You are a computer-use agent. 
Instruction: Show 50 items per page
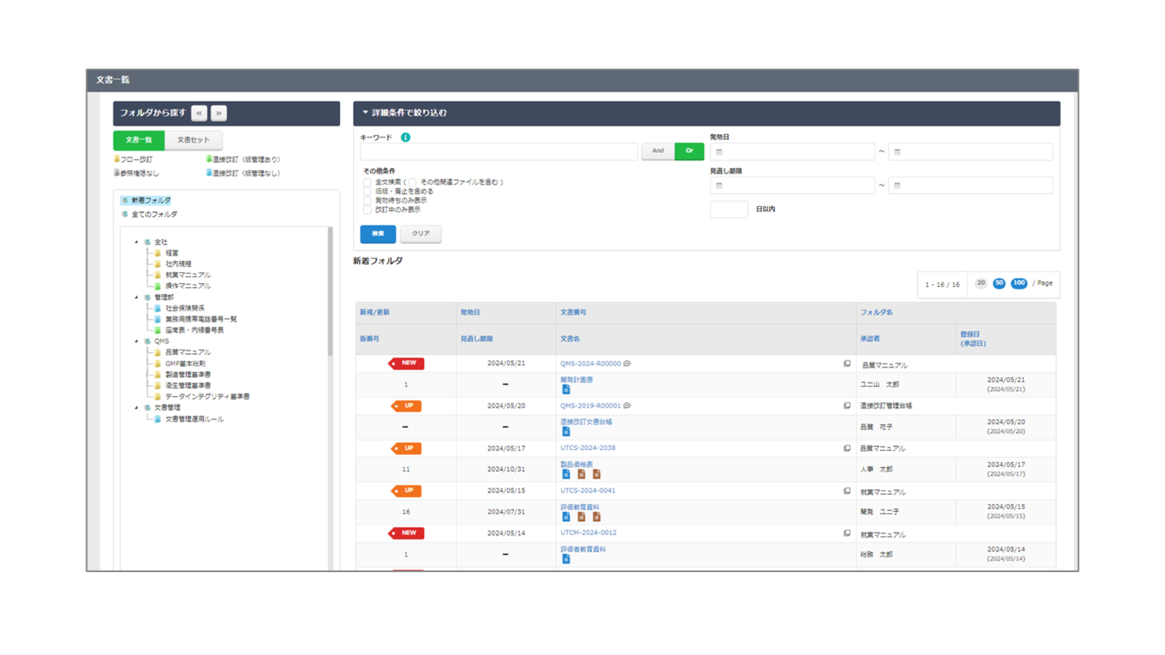[x=999, y=283]
